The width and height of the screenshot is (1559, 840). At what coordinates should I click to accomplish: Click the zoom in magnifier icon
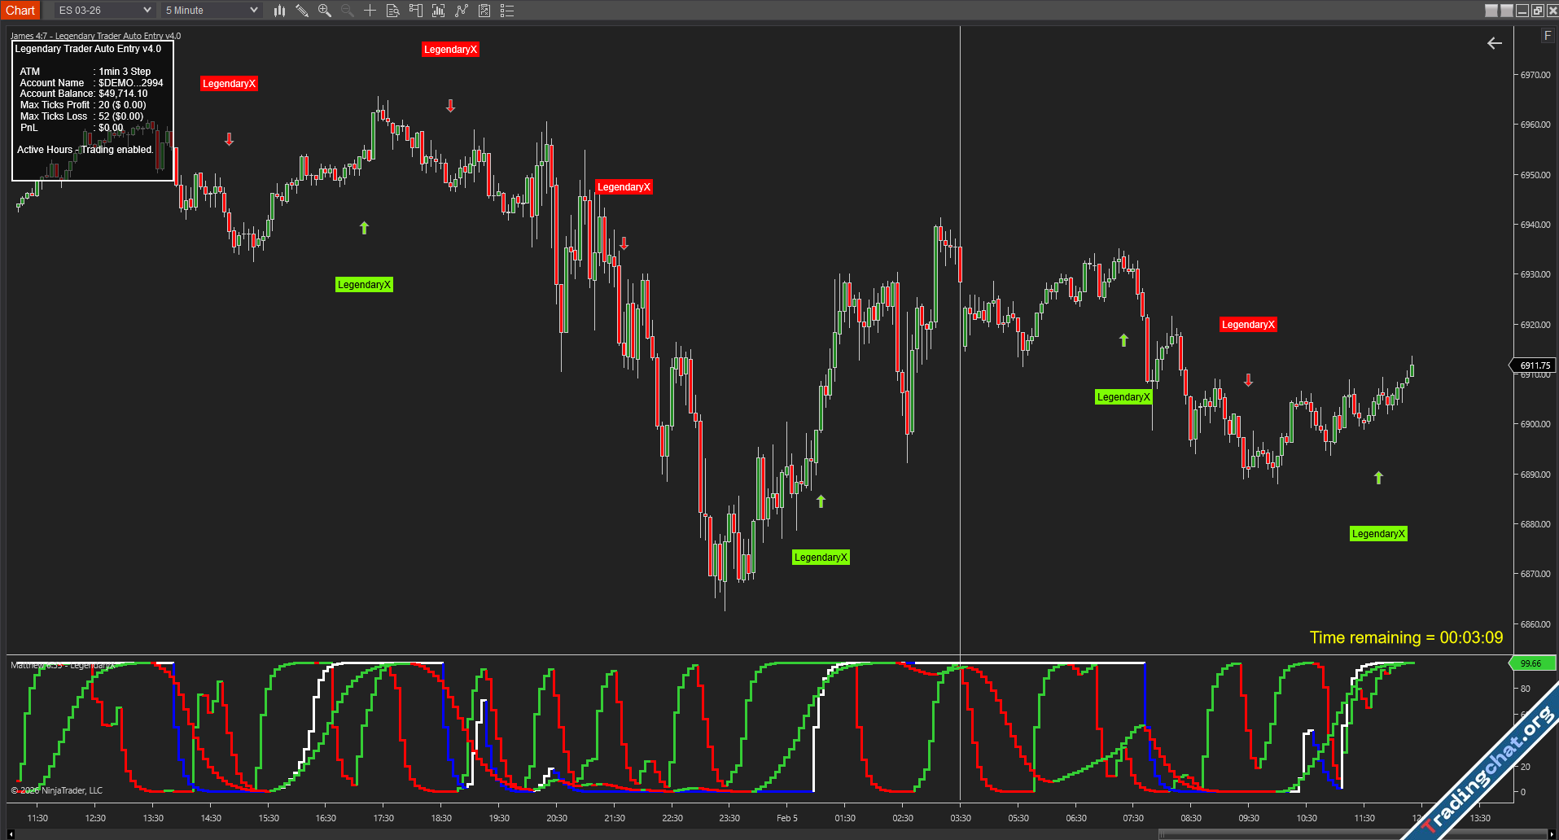coord(325,11)
